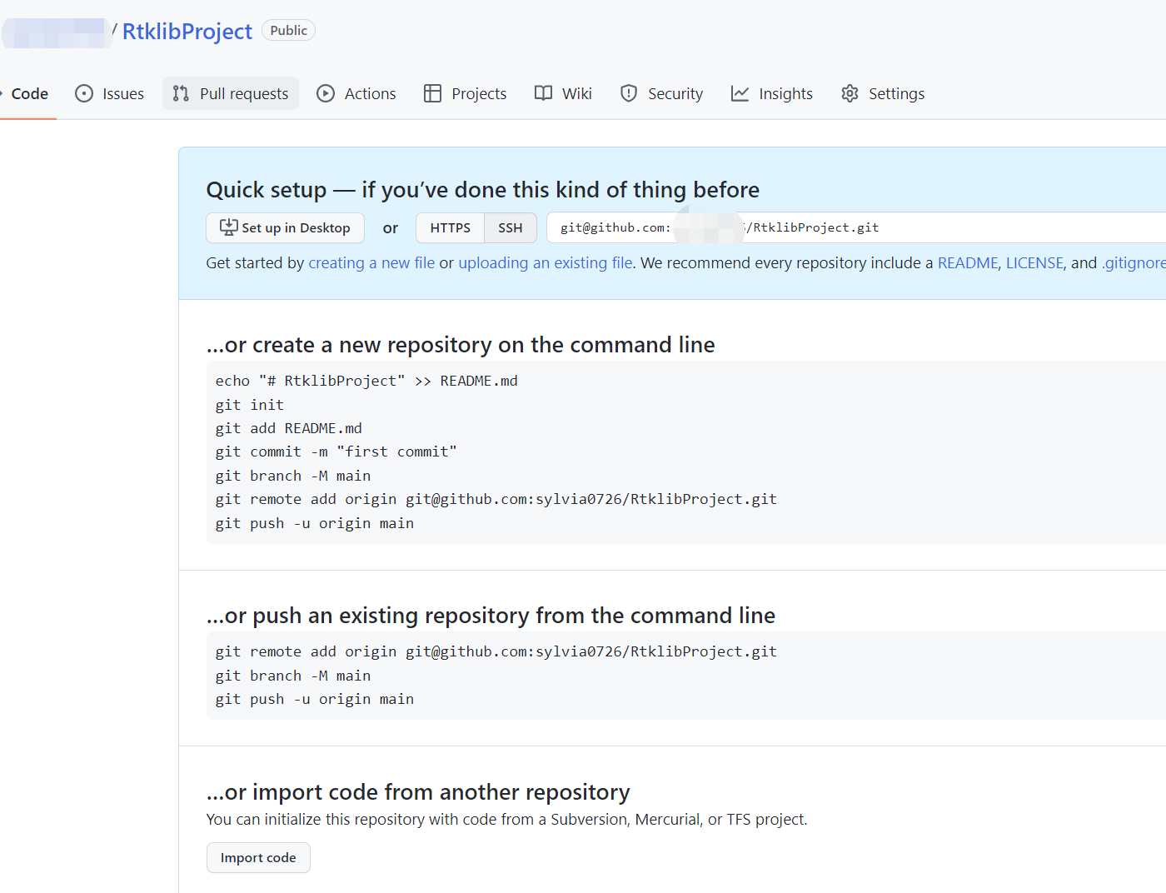
Task: Follow the creating a new file link
Action: [371, 262]
